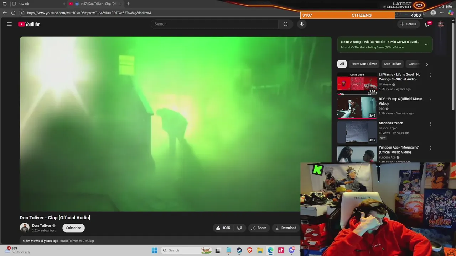
Task: Open YouTube notifications bell
Action: 427,24
